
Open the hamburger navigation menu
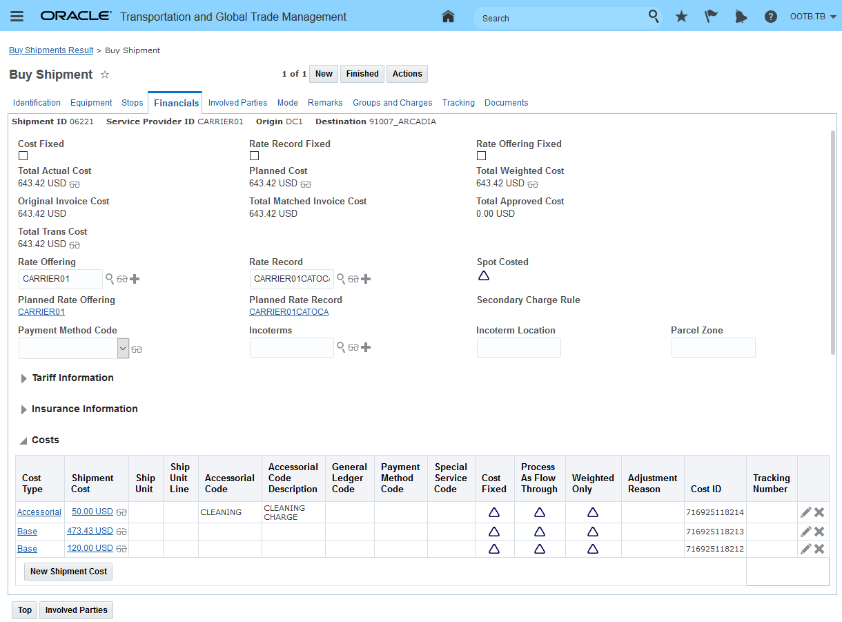tap(17, 17)
